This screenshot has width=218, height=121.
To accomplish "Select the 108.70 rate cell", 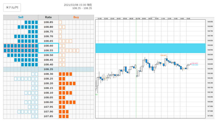I will point(48,36).
